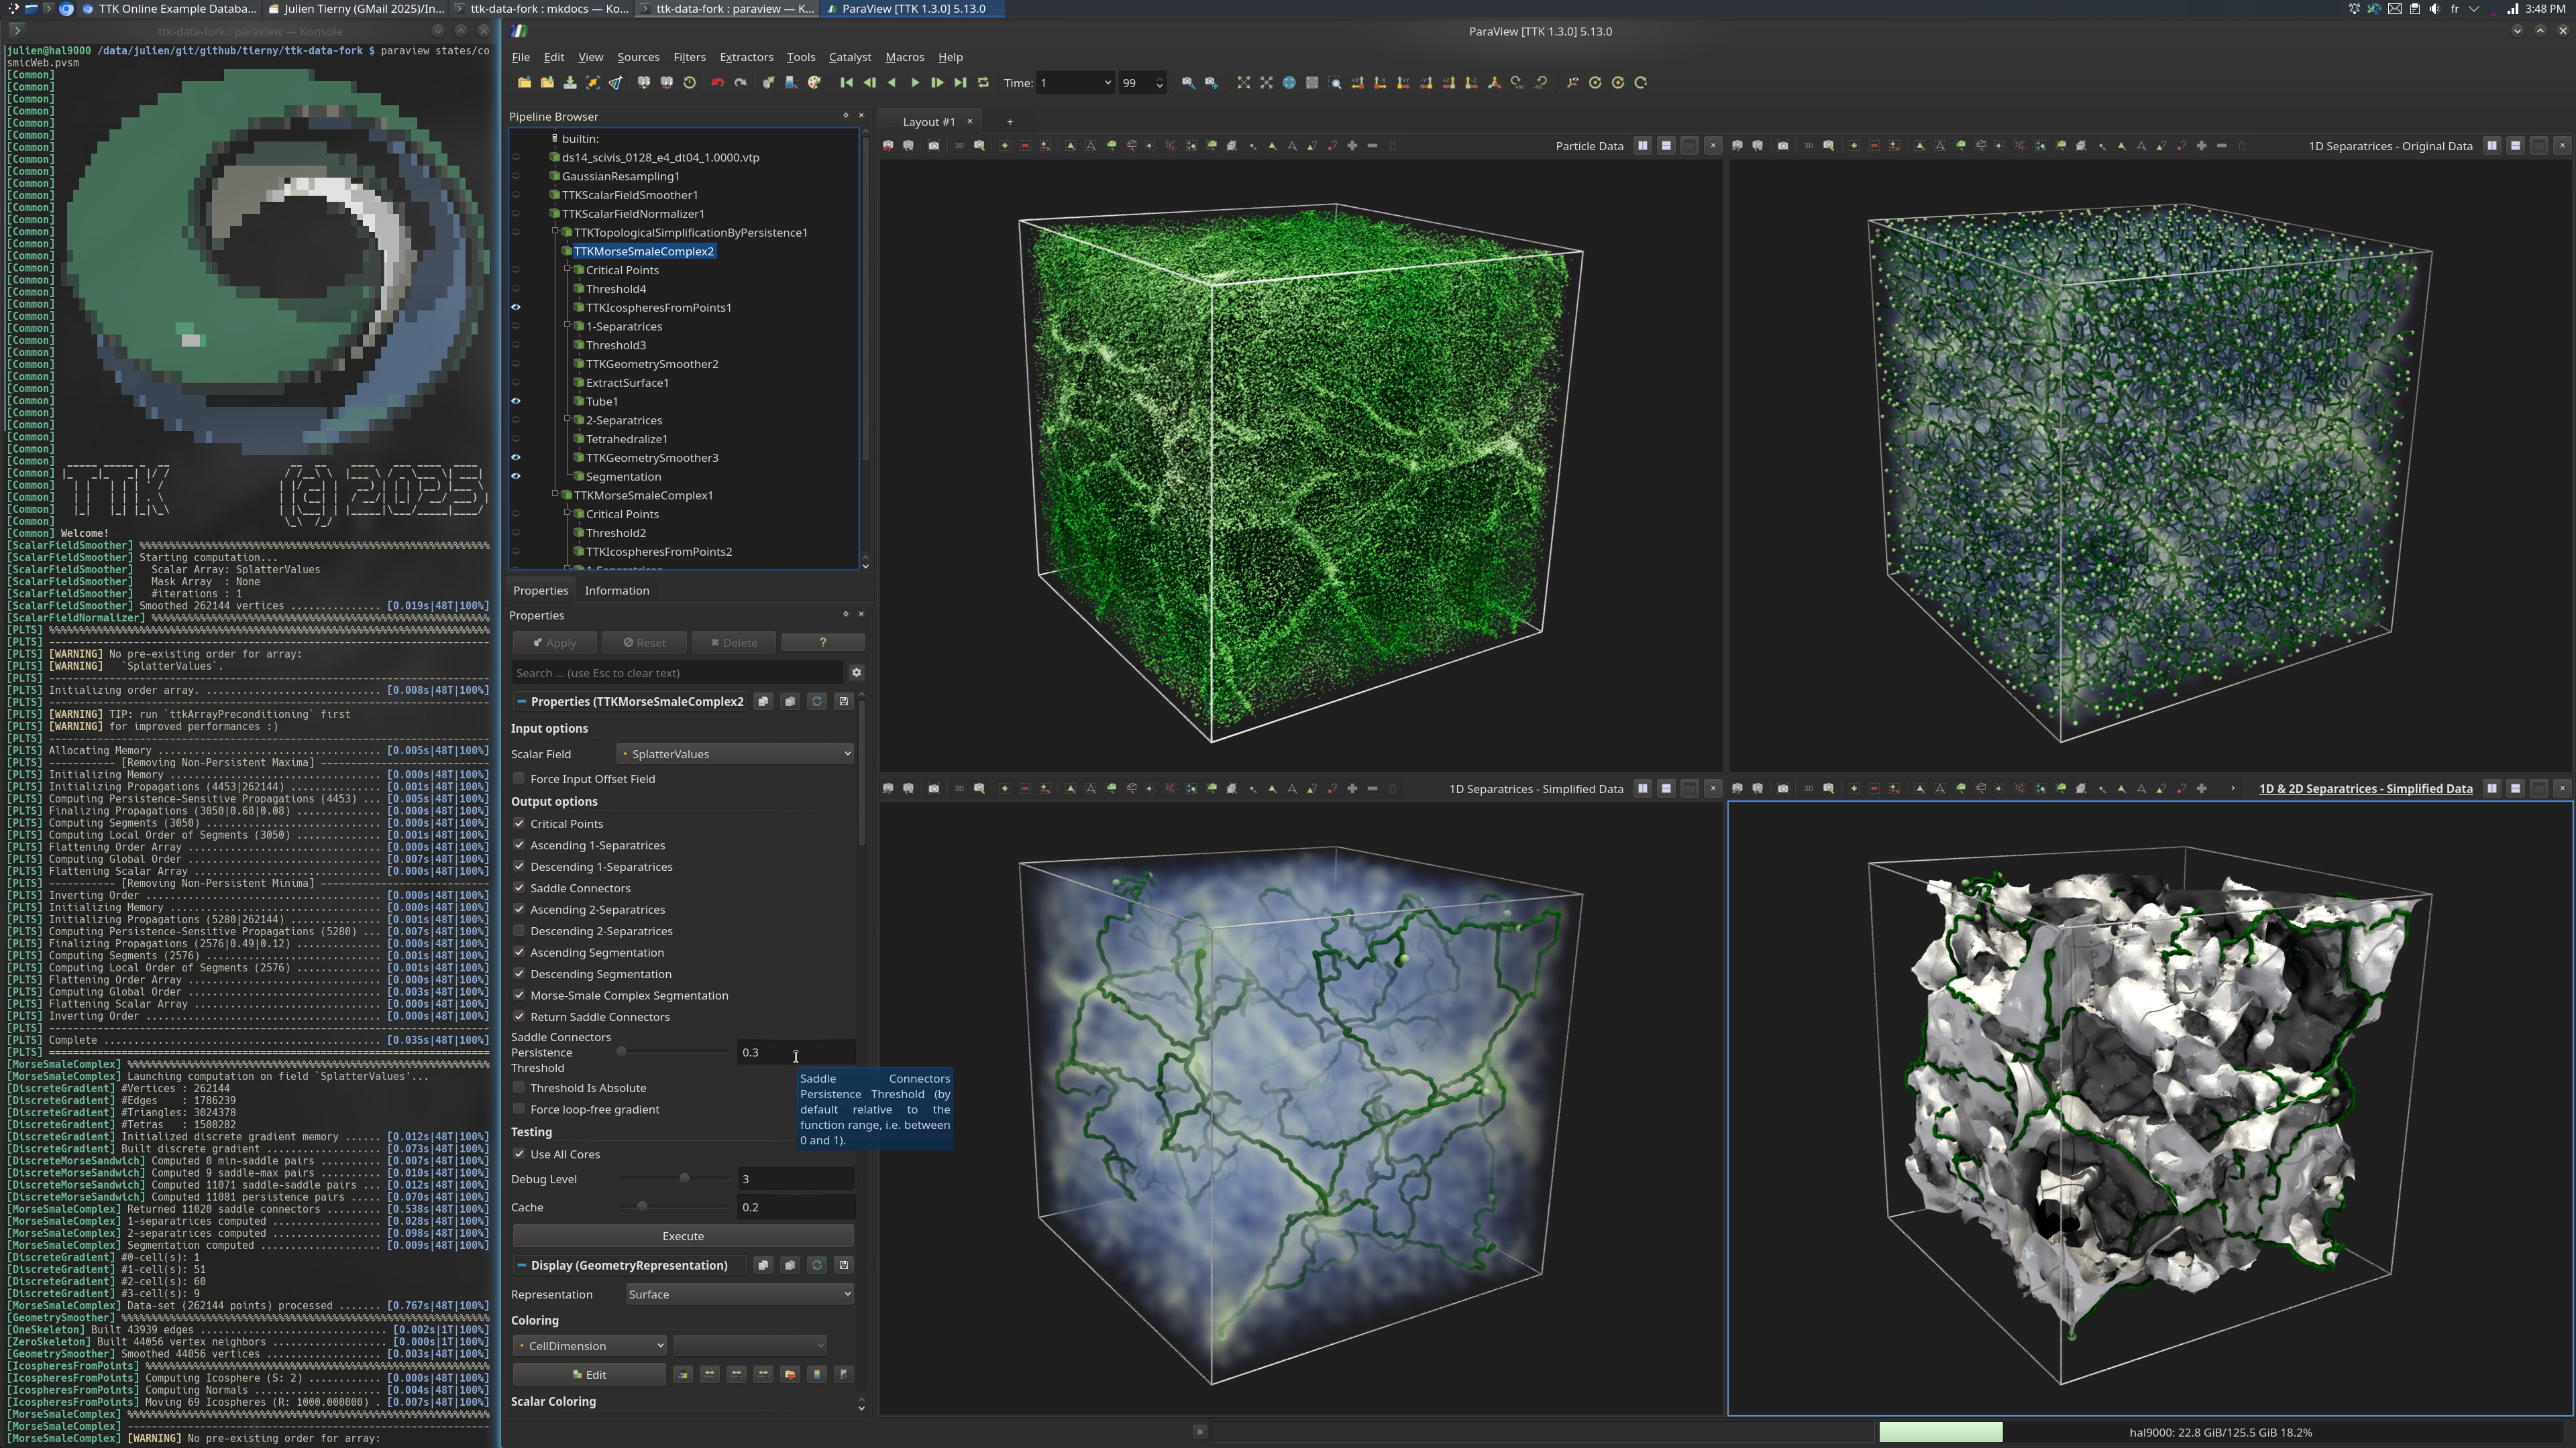The width and height of the screenshot is (2576, 1448).
Task: Toggle visibility of TTKGeometrySmoother3
Action: 516,458
